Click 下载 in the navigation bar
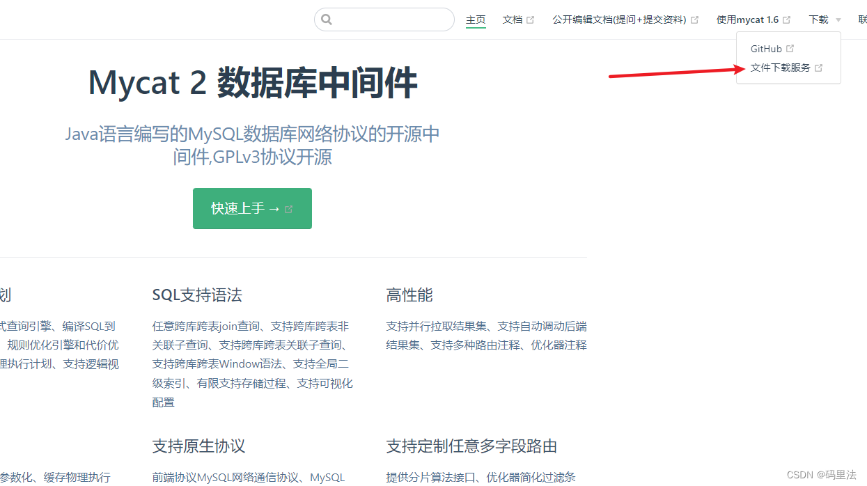The width and height of the screenshot is (867, 486). (x=819, y=19)
